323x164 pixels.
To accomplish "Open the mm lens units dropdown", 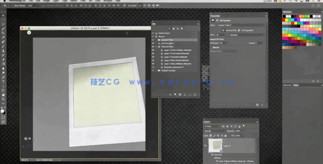I will pos(247,35).
